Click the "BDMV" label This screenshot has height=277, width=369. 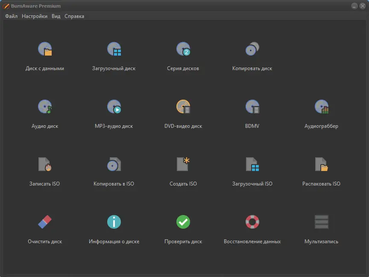pyautogui.click(x=252, y=126)
